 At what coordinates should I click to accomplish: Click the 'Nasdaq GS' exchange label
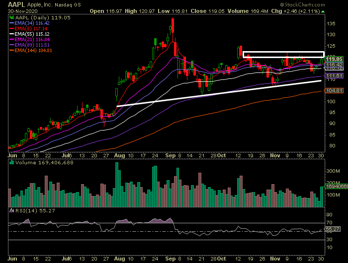(x=68, y=4)
